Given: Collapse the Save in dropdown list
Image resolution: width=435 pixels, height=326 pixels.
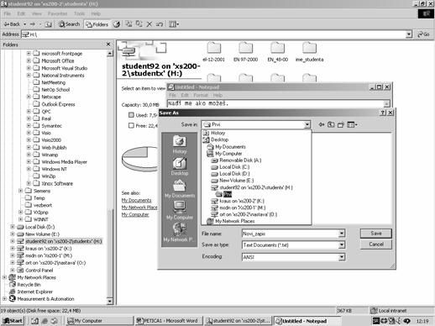Looking at the screenshot, I should (307, 124).
